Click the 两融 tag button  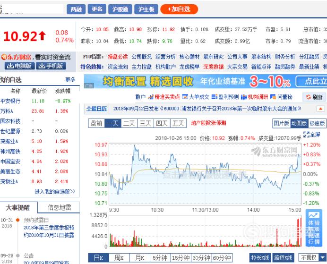pos(76,9)
